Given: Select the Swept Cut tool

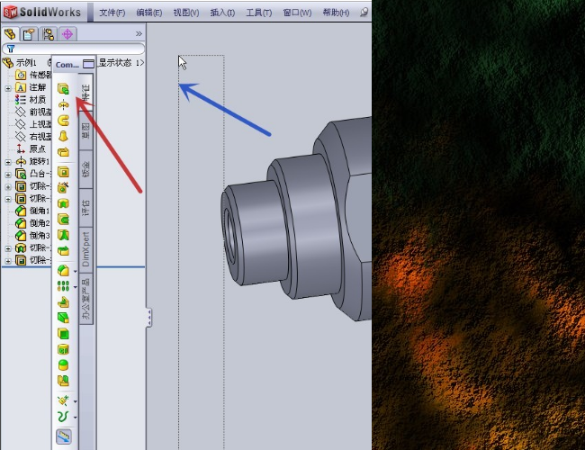Looking at the screenshot, I should [63, 219].
